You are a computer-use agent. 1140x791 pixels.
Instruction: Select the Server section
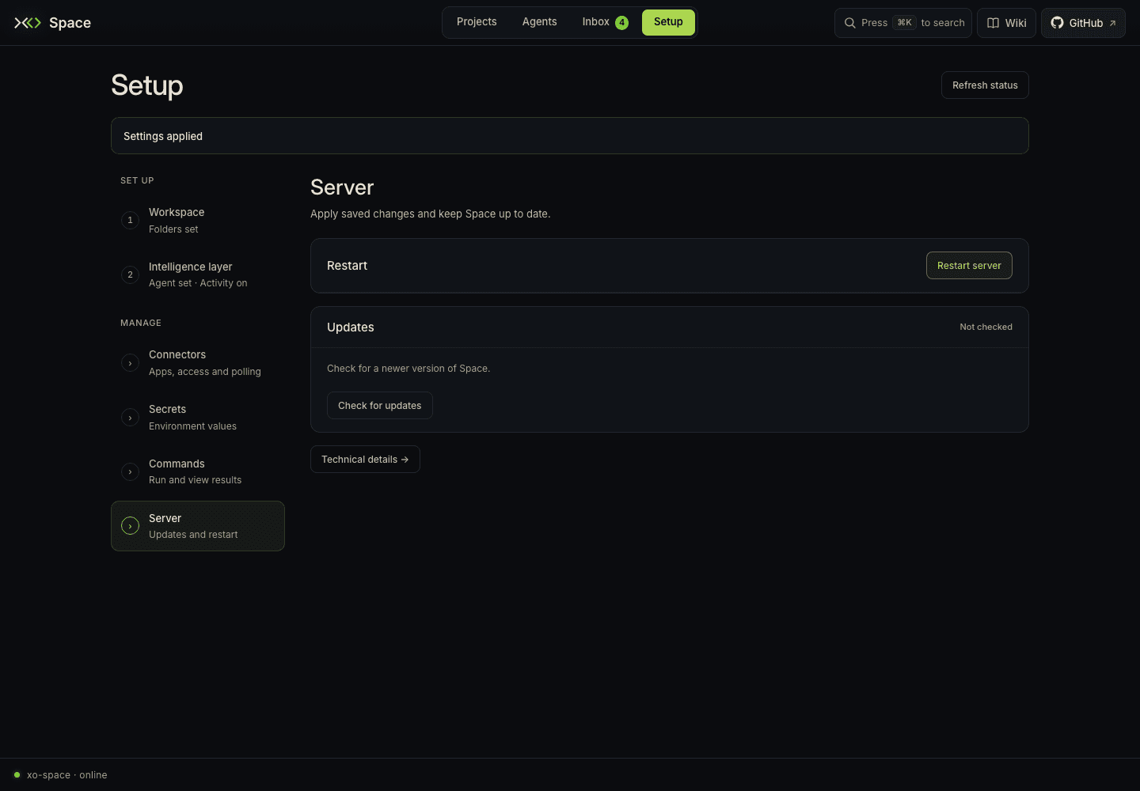(198, 526)
